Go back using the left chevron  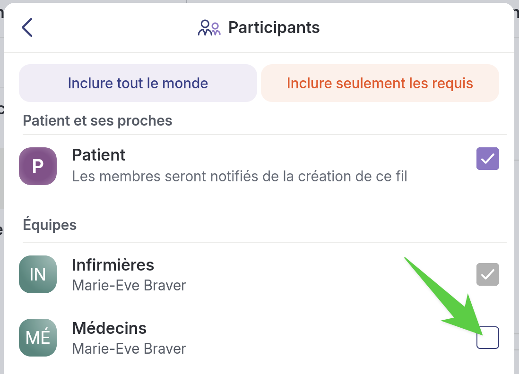point(27,27)
